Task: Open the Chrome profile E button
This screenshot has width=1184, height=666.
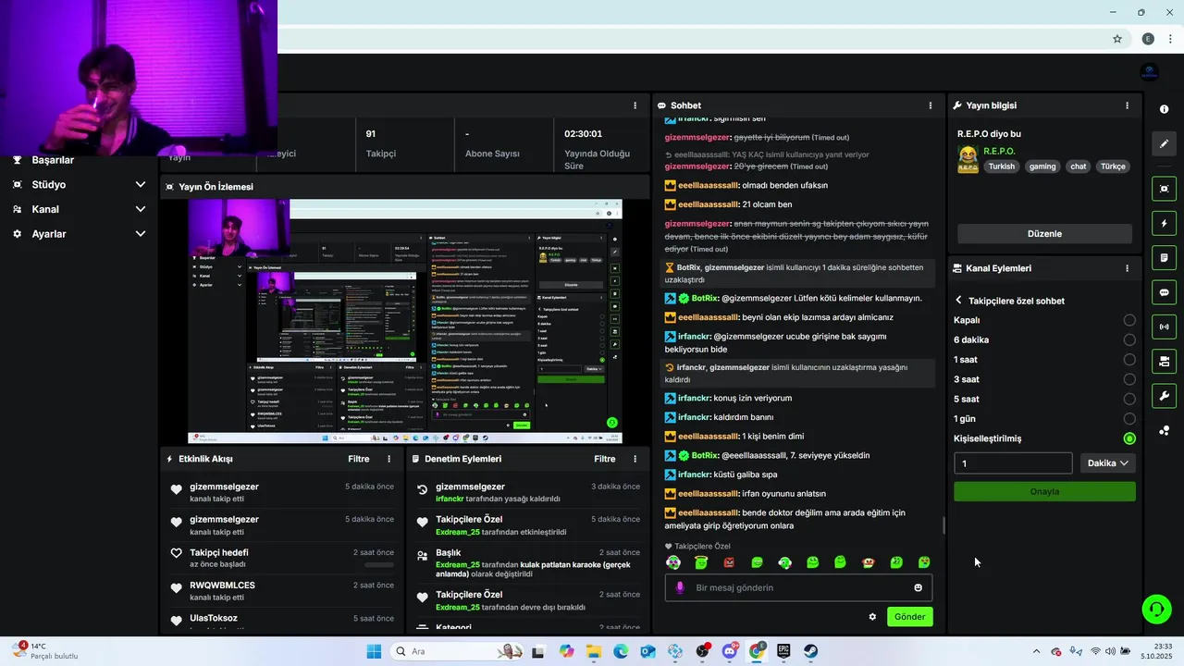Action: 1148,39
